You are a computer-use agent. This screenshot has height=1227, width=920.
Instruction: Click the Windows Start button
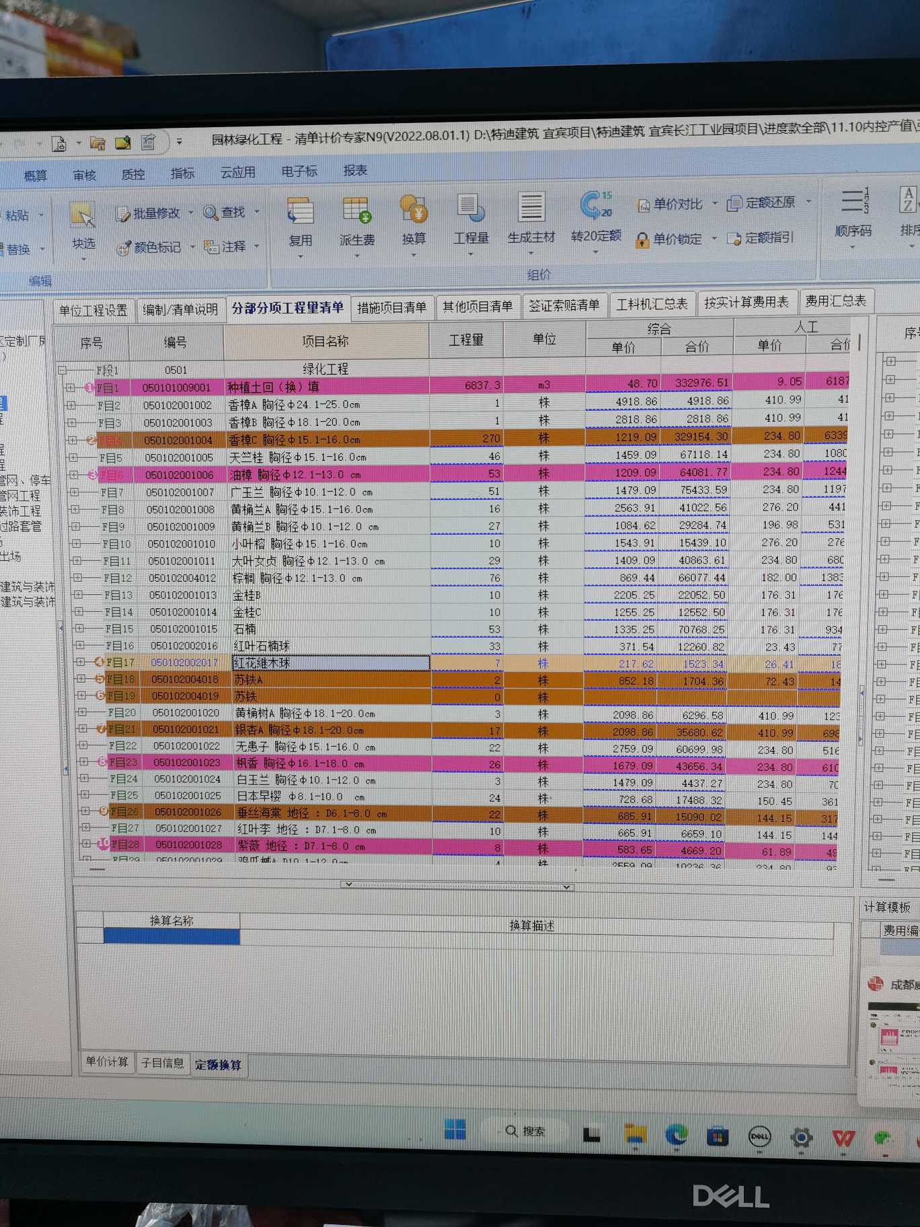pos(455,1130)
